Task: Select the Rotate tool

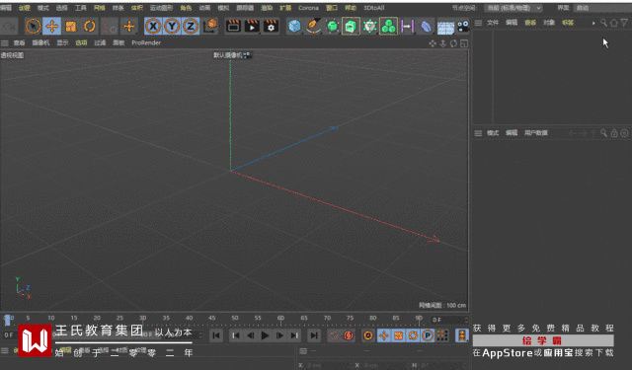Action: [90, 27]
